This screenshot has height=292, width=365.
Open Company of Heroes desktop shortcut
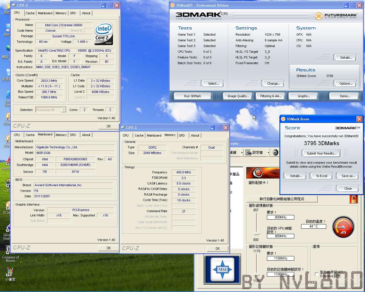point(10,254)
